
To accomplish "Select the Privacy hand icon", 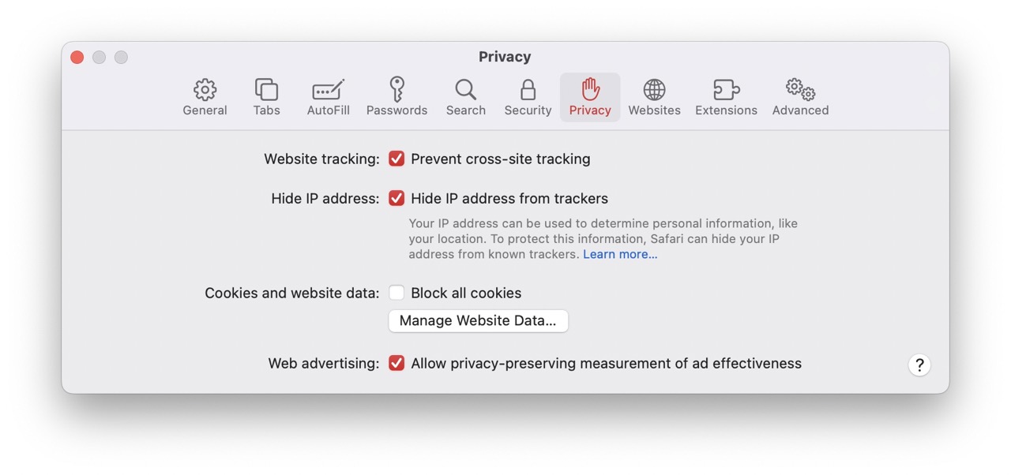I will click(590, 90).
